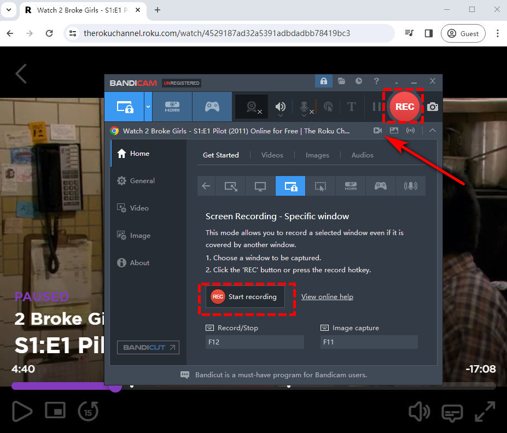Screen dimensions: 507x433
Task: Click the video record icon beside window title
Action: pyautogui.click(x=377, y=131)
